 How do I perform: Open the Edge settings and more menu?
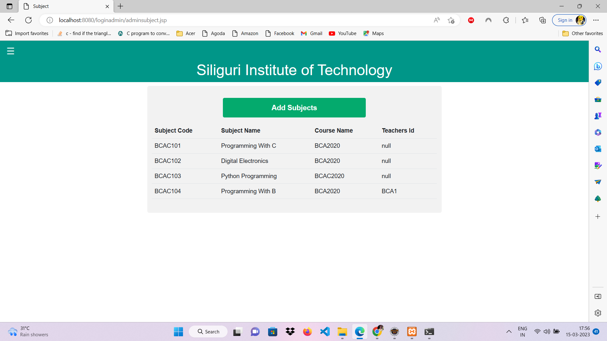596,20
